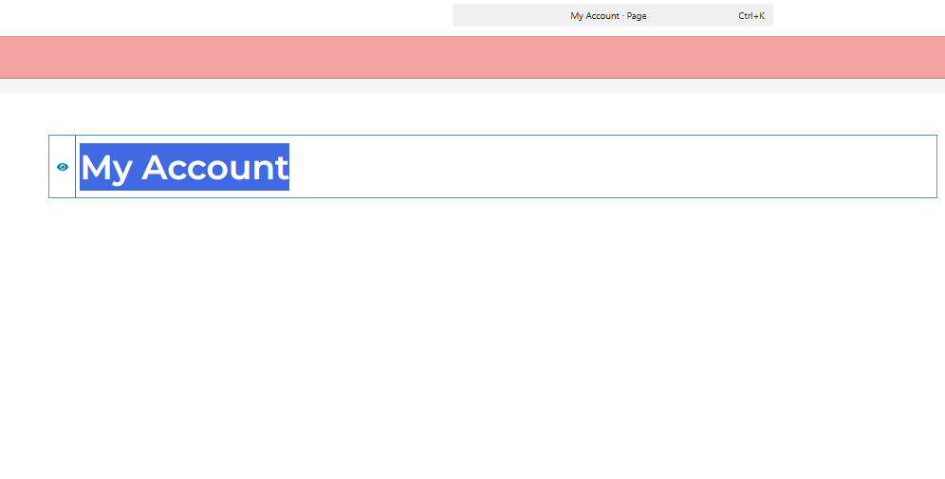945x479 pixels.
Task: Click the highlighted My Account page title
Action: (184, 167)
